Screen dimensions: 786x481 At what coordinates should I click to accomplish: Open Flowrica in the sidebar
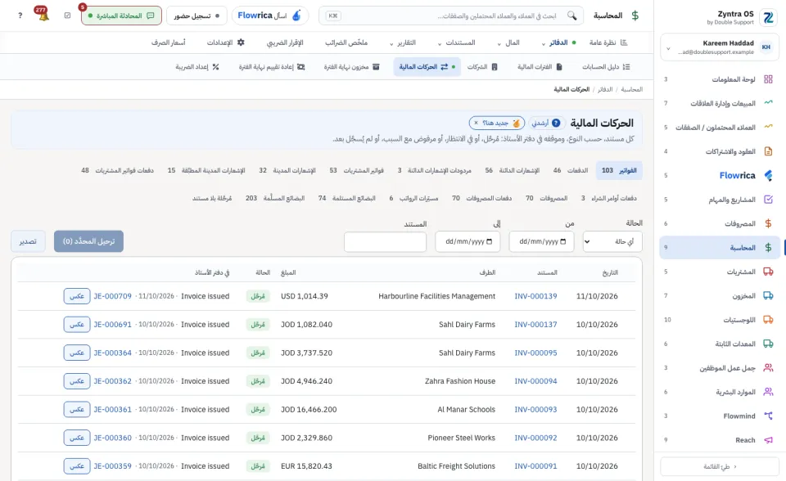720,175
